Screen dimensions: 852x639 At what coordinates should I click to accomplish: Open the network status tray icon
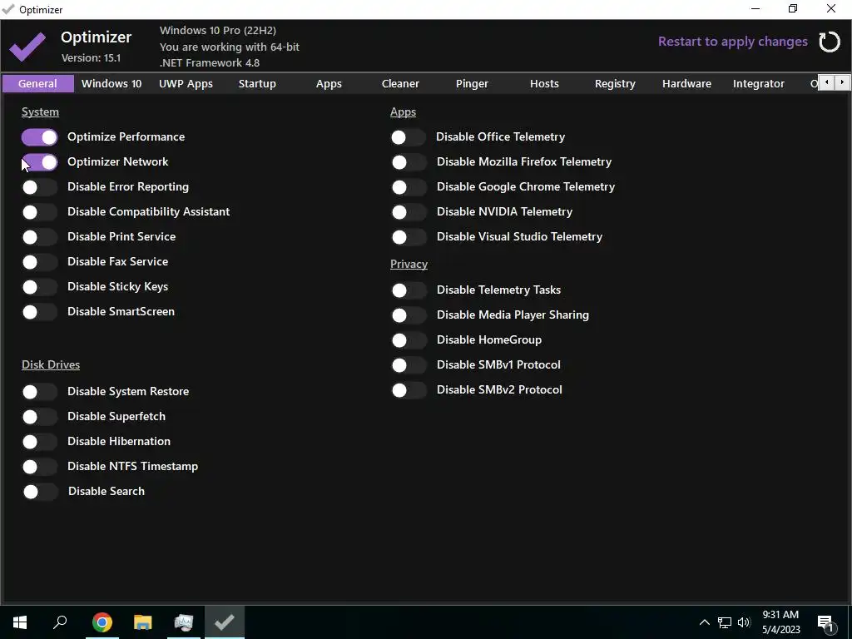[725, 622]
